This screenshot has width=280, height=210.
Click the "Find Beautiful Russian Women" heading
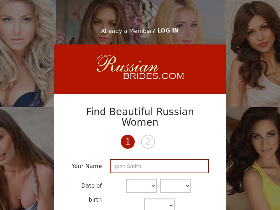pyautogui.click(x=140, y=117)
